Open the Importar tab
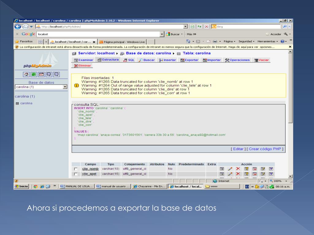This screenshot has height=235, width=314. click(x=212, y=60)
